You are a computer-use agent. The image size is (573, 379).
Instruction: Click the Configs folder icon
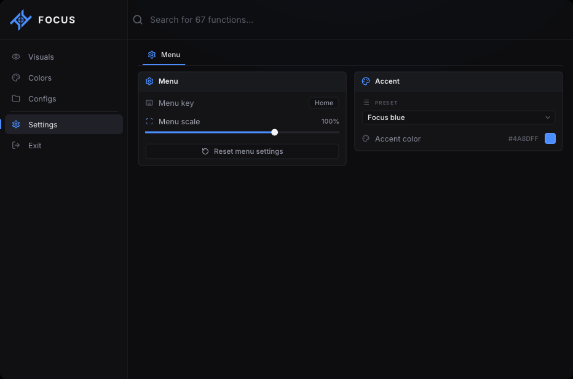click(x=16, y=98)
